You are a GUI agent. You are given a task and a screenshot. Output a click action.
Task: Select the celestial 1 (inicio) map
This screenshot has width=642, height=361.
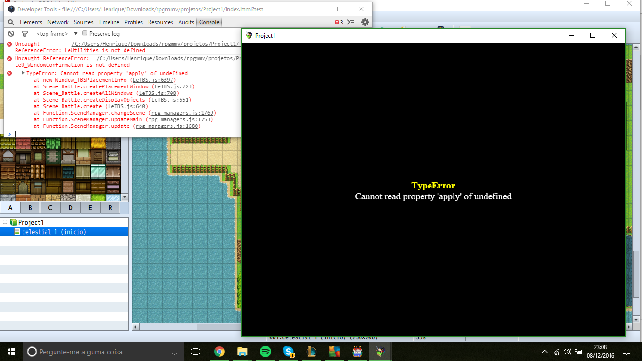pos(64,232)
